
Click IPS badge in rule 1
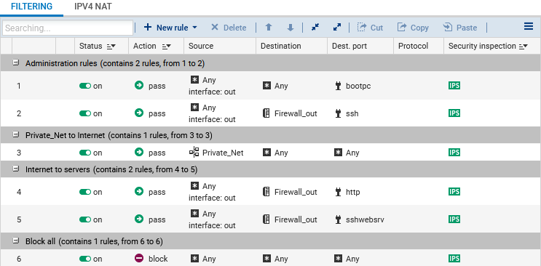pyautogui.click(x=454, y=86)
